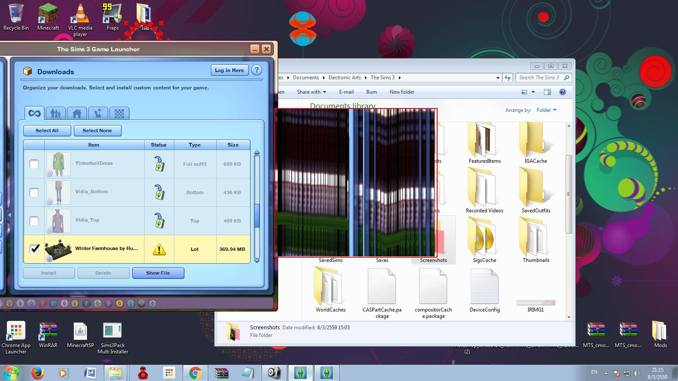The width and height of the screenshot is (678, 381).
Task: Click the Windows Start button
Action: [x=11, y=373]
